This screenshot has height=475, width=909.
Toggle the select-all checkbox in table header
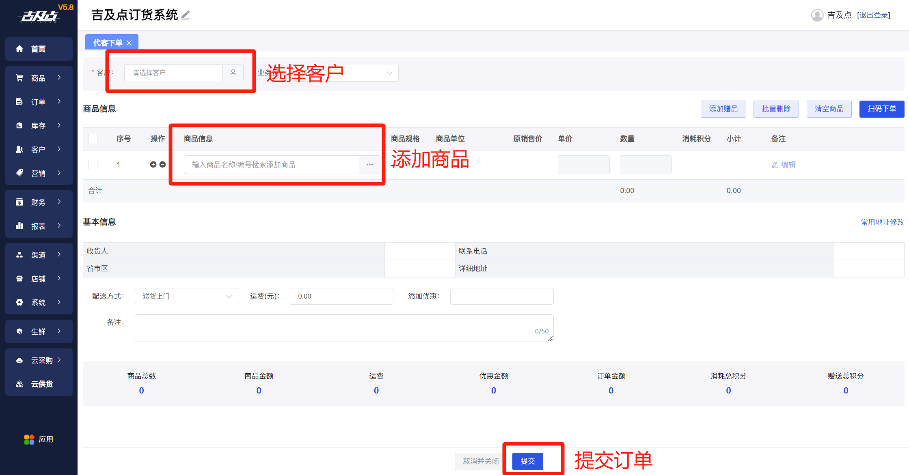[x=93, y=139]
